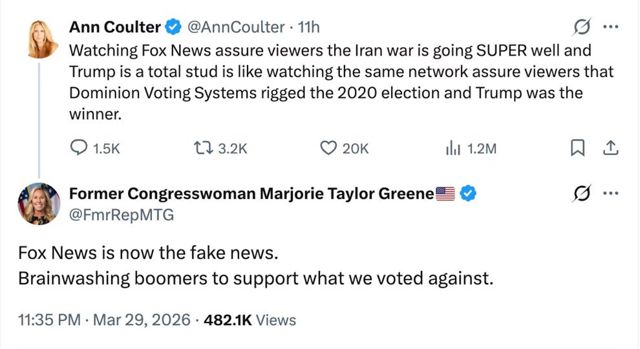
Task: Open the @AnnCoulter handle link
Action: click(236, 27)
